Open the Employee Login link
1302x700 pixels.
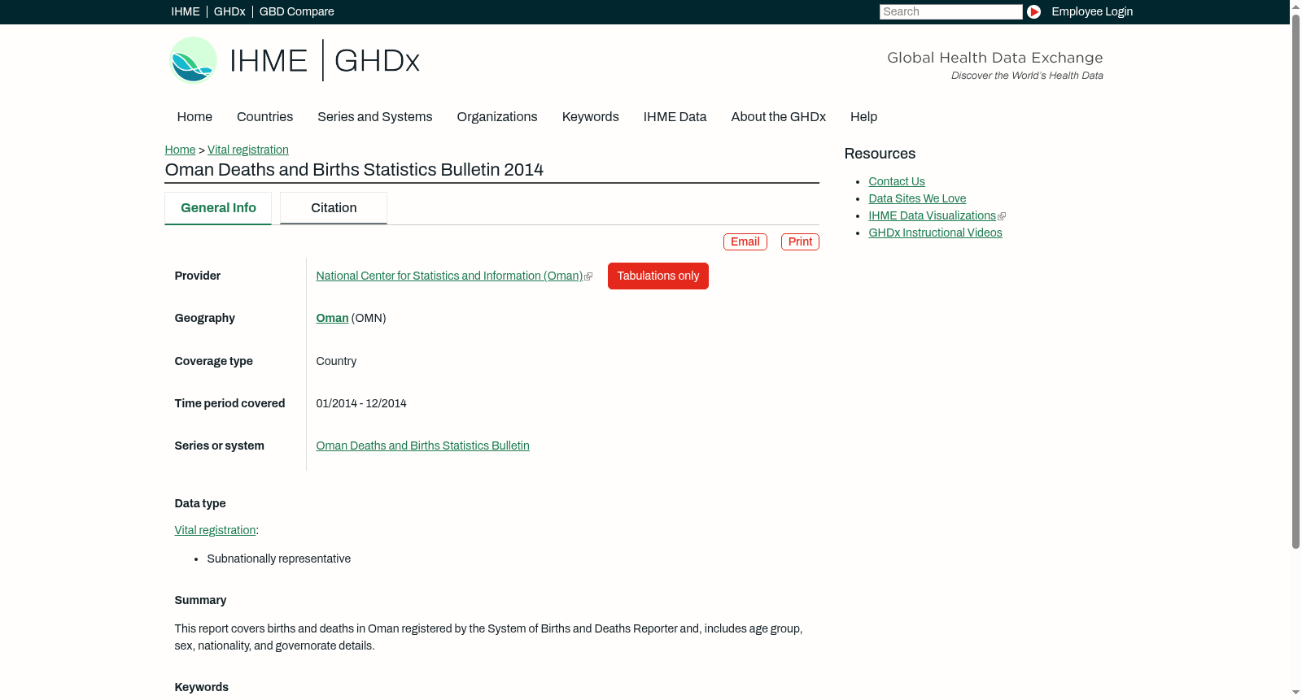pyautogui.click(x=1092, y=11)
